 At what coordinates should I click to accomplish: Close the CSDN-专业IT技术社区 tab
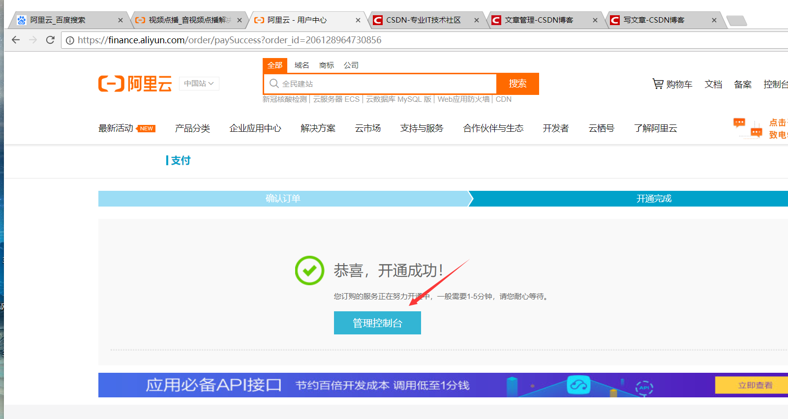[x=477, y=20]
